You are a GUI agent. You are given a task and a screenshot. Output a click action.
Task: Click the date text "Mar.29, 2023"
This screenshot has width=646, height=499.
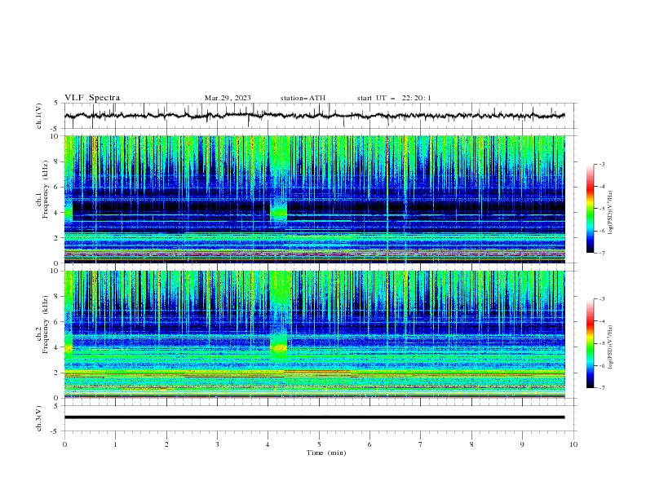228,98
